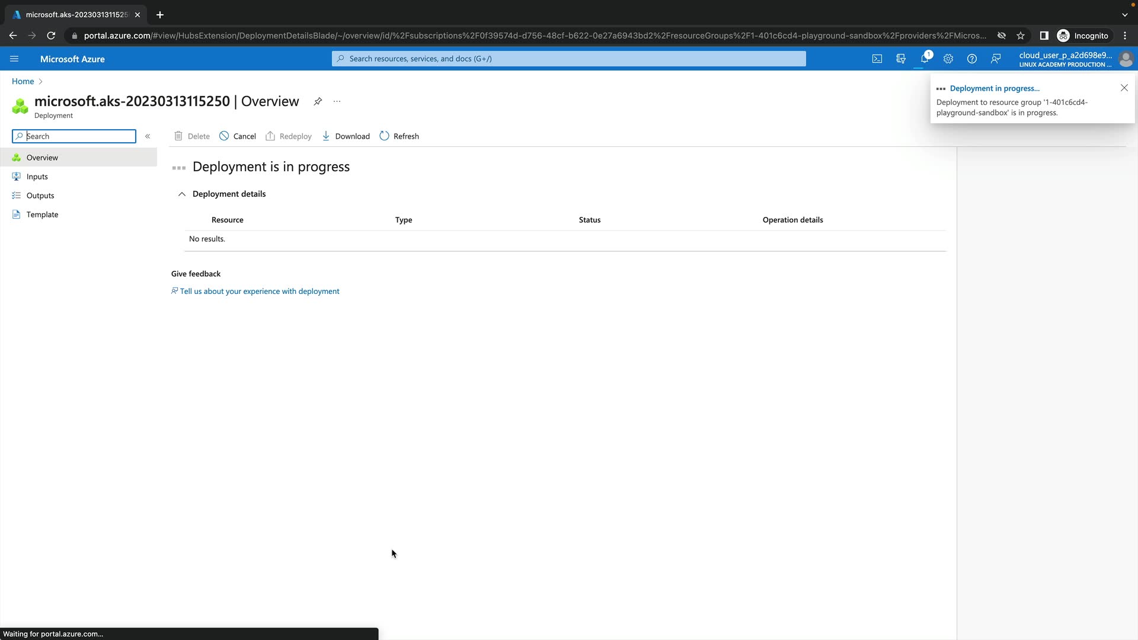Viewport: 1138px width, 640px height.
Task: Click Refresh in the toolbar
Action: click(x=399, y=136)
